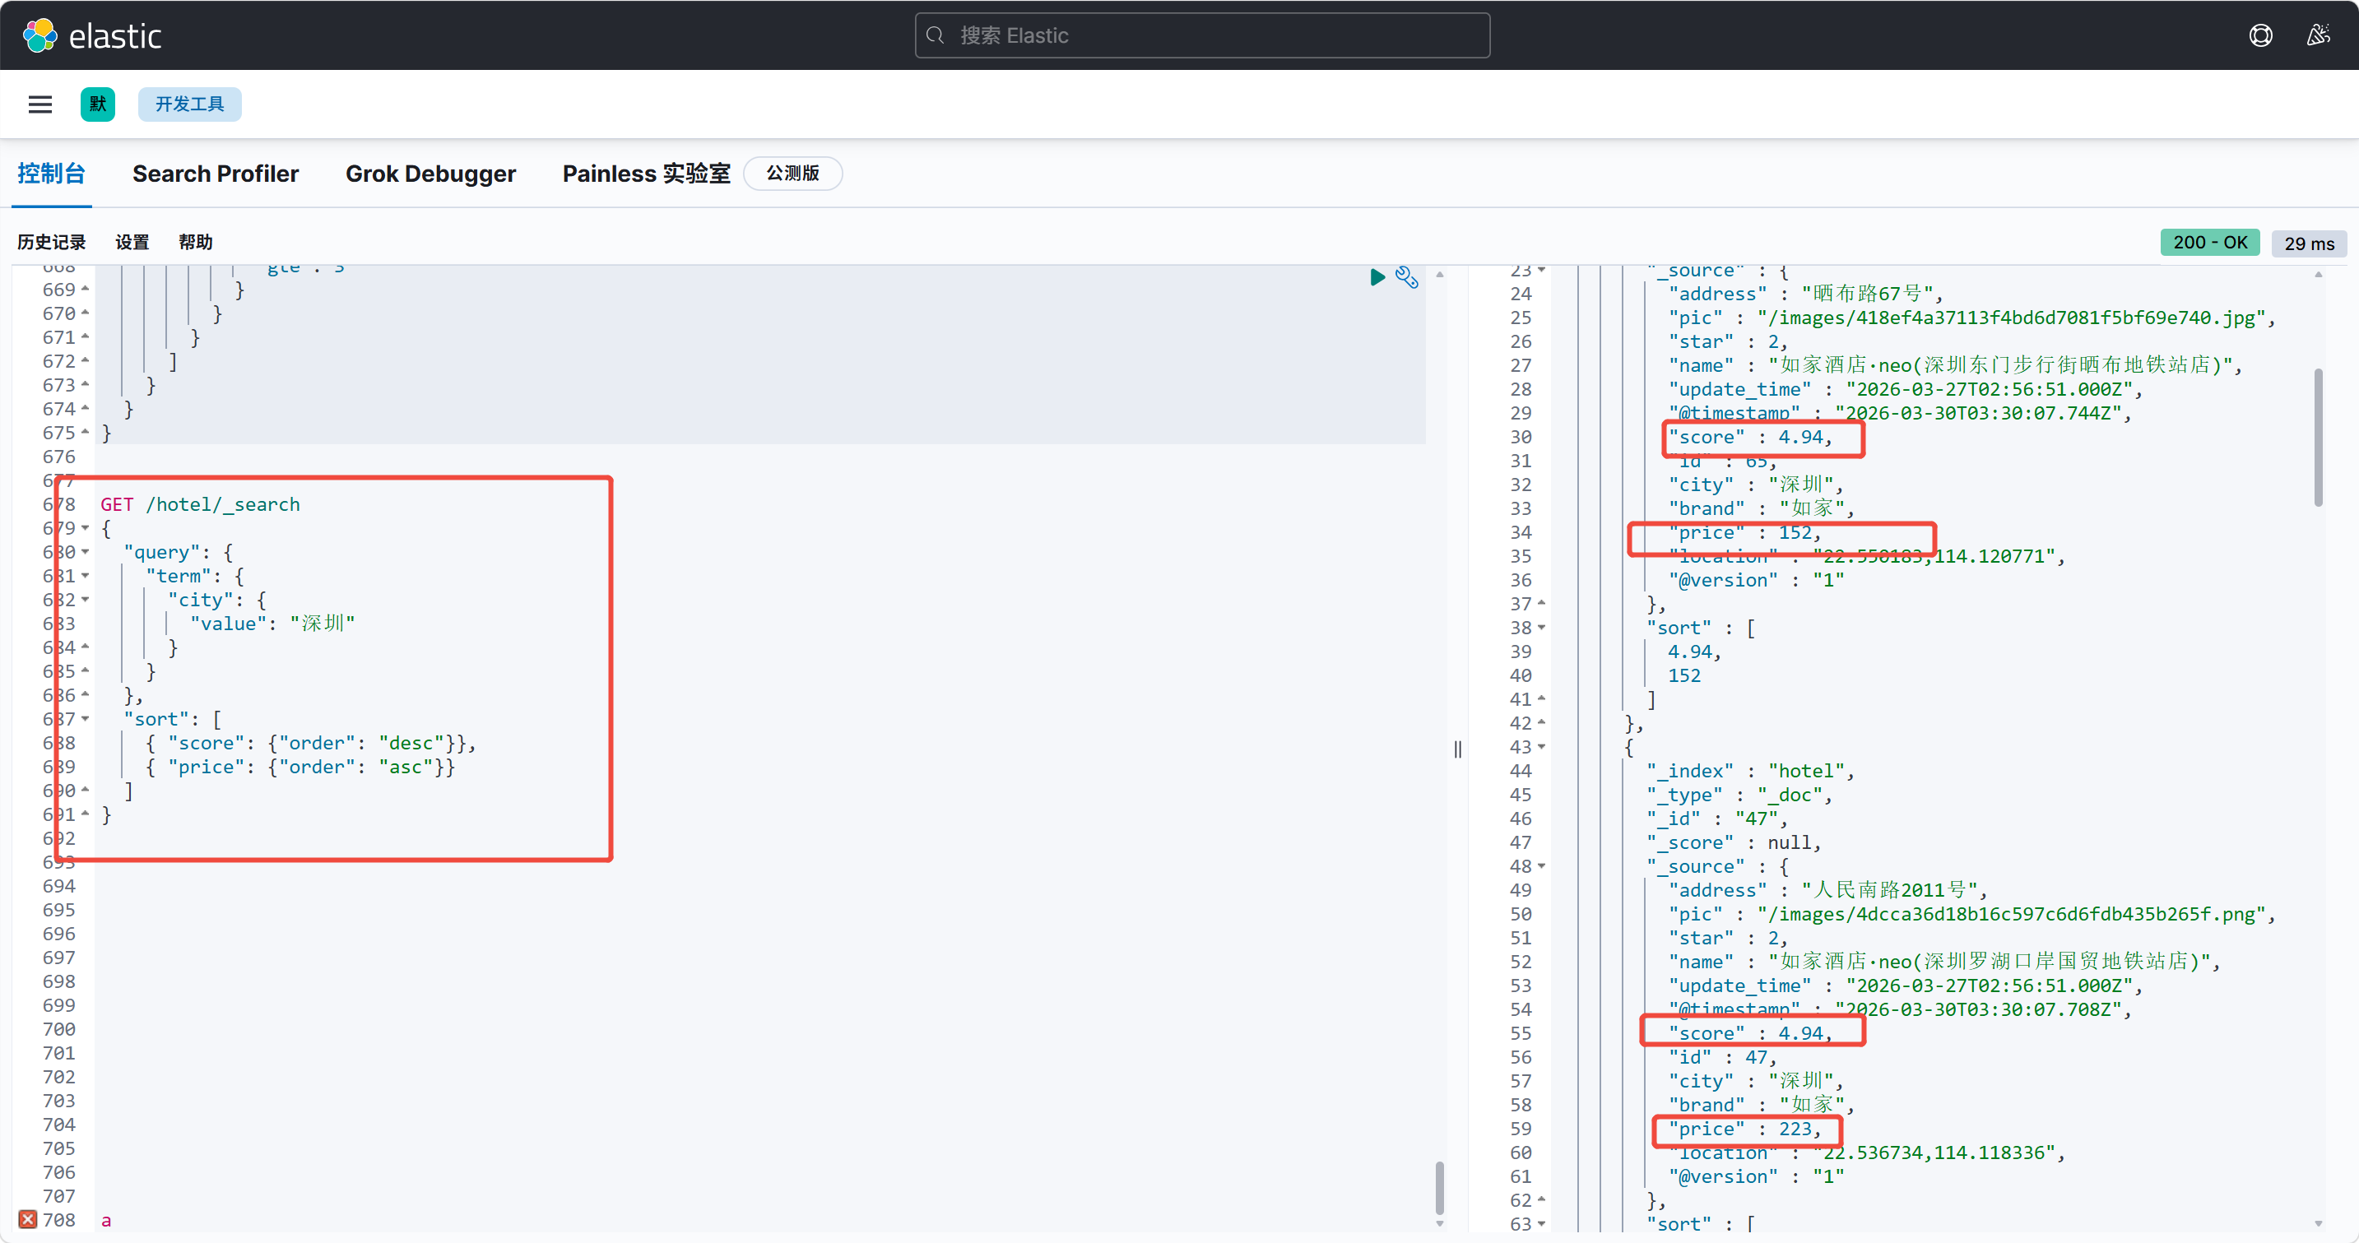
Task: Click the 开发工具 breadcrumb button
Action: (189, 104)
